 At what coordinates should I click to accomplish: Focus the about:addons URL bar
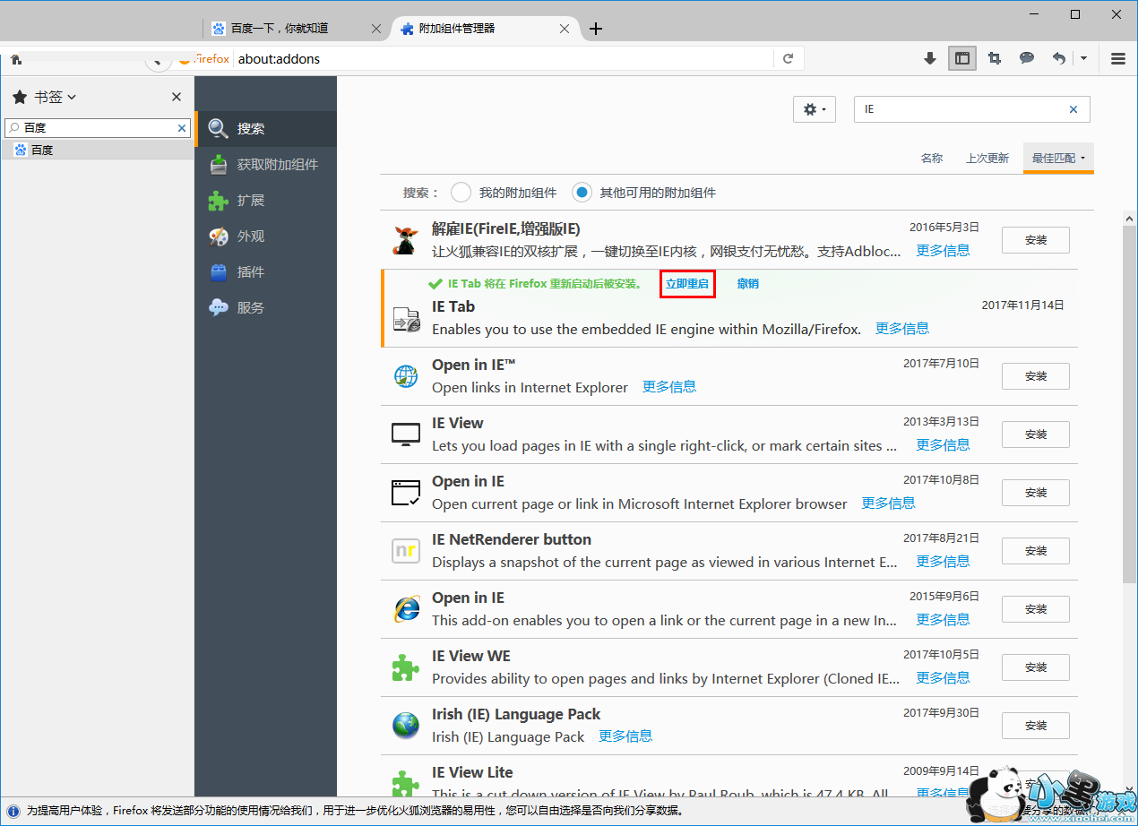(502, 59)
